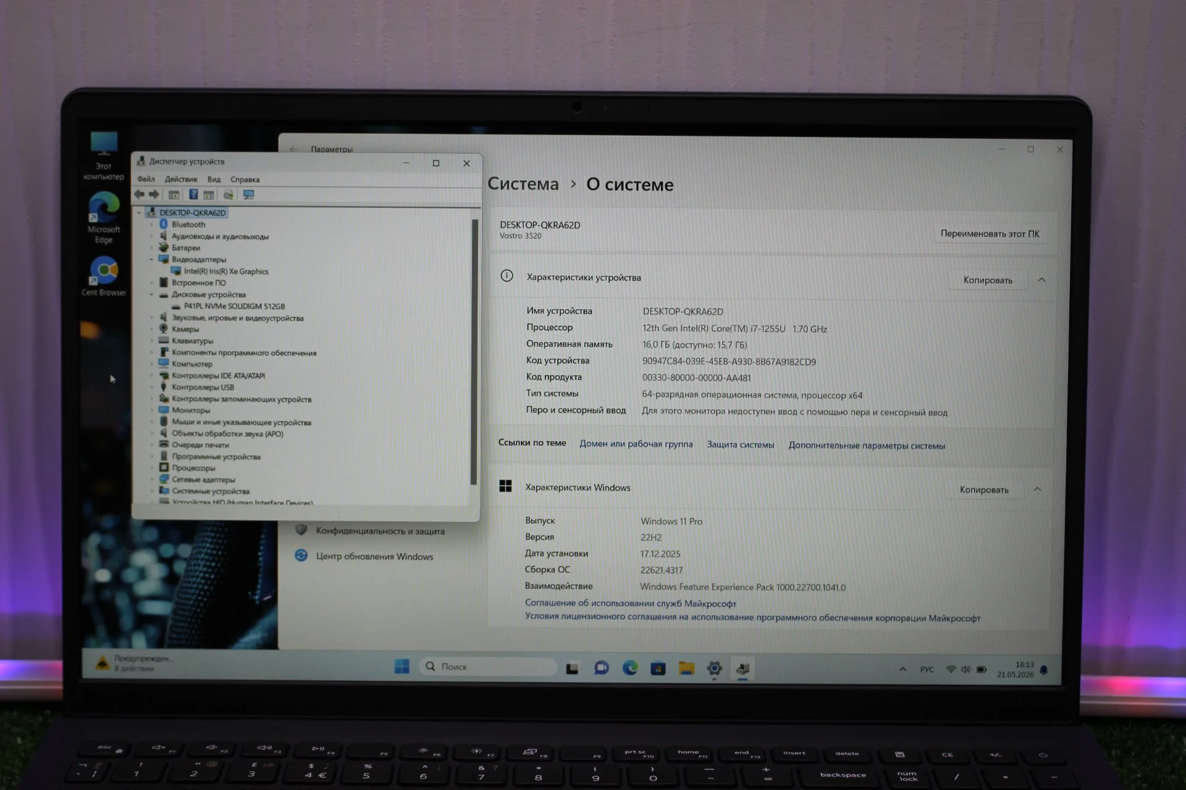Open 'Защита системы' link
The width and height of the screenshot is (1186, 790).
740,444
